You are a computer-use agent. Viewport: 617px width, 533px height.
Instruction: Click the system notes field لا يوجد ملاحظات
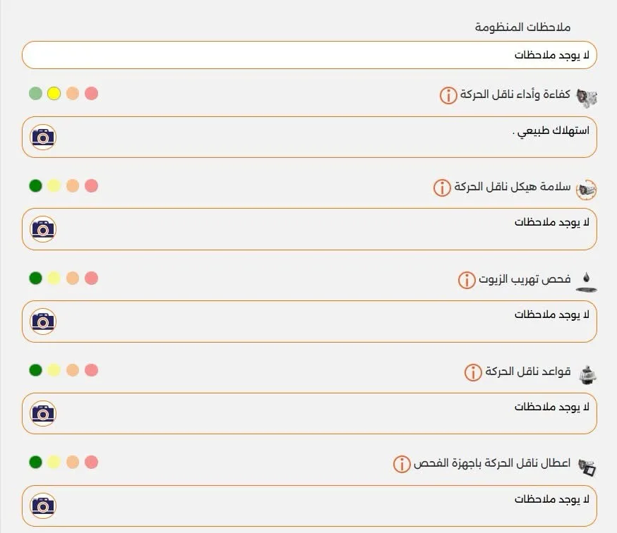(x=308, y=54)
